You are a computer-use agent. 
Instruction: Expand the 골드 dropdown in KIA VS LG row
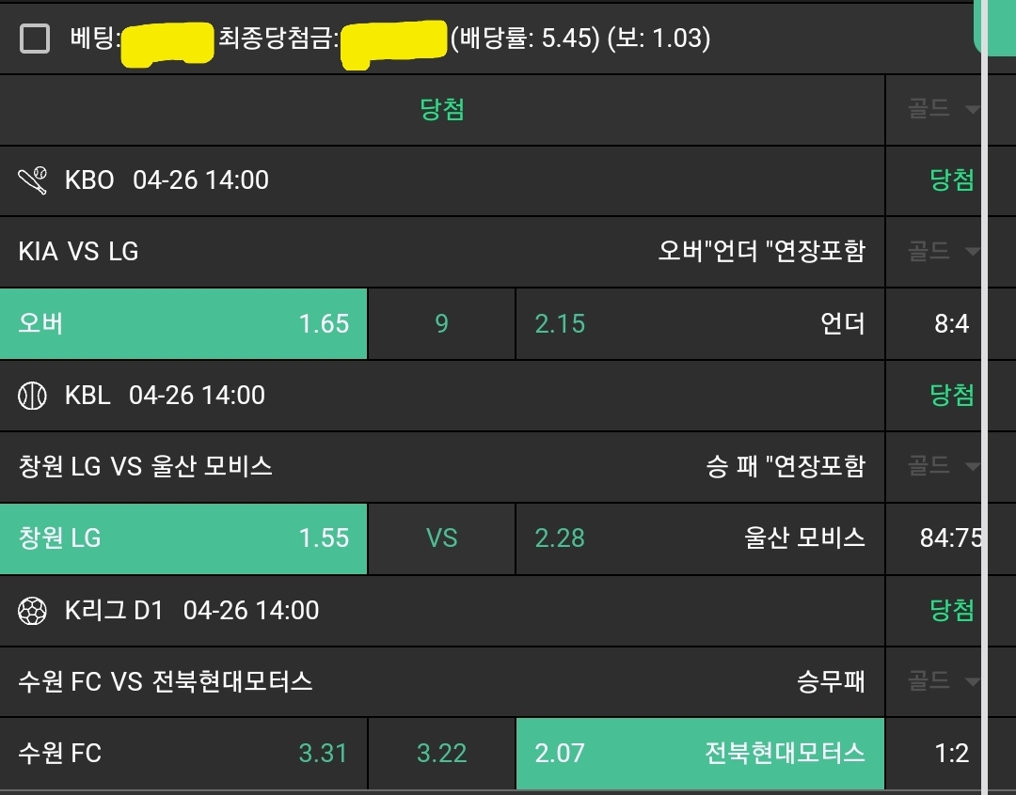tap(944, 251)
